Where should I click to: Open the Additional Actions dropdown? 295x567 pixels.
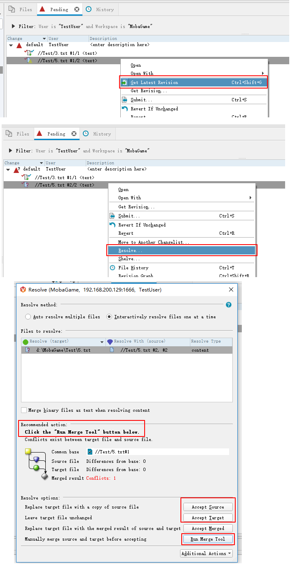206,553
